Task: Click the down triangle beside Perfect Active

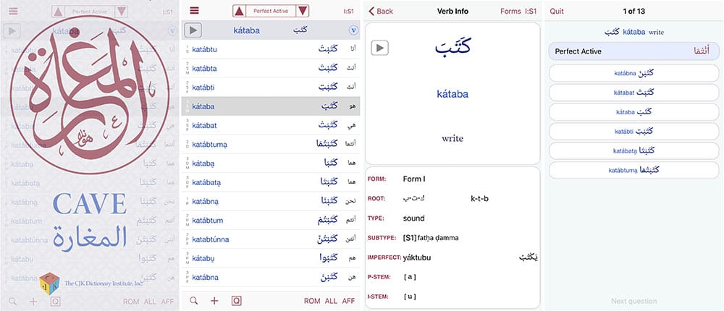Action: click(303, 11)
